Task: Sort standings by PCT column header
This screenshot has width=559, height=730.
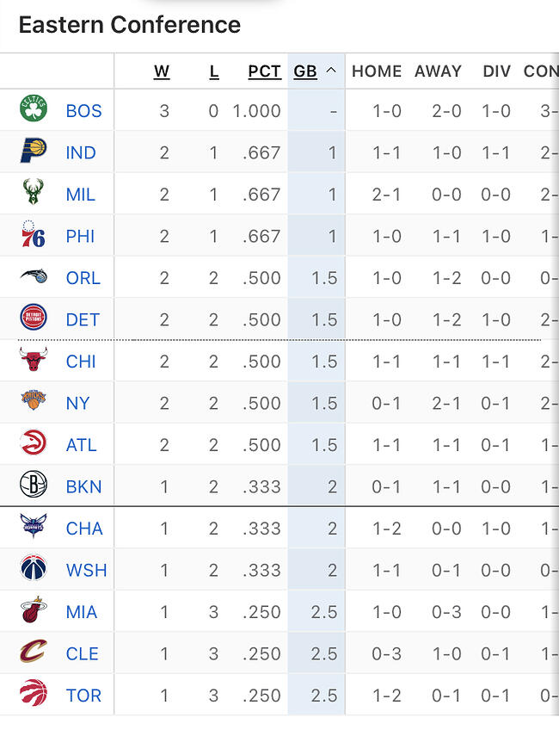Action: tap(264, 71)
